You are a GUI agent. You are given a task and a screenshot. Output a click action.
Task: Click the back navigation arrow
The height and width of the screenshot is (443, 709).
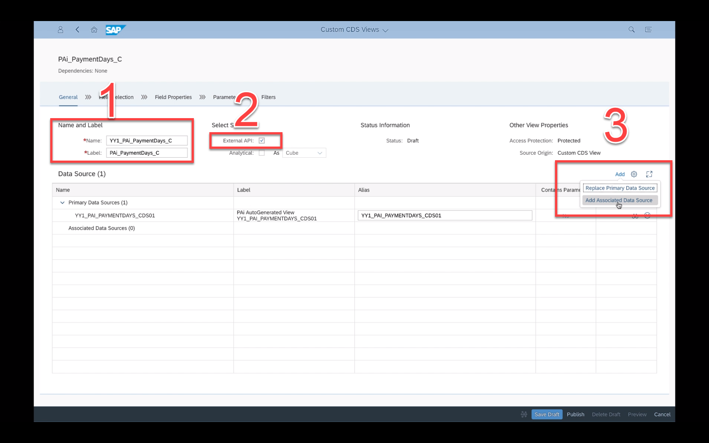coord(78,30)
